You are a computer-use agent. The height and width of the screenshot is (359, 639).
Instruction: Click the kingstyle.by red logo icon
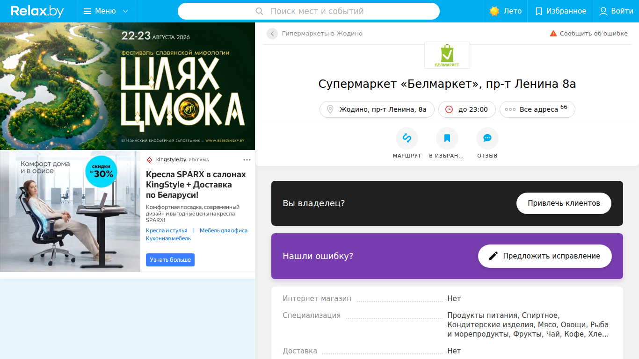[x=150, y=160]
